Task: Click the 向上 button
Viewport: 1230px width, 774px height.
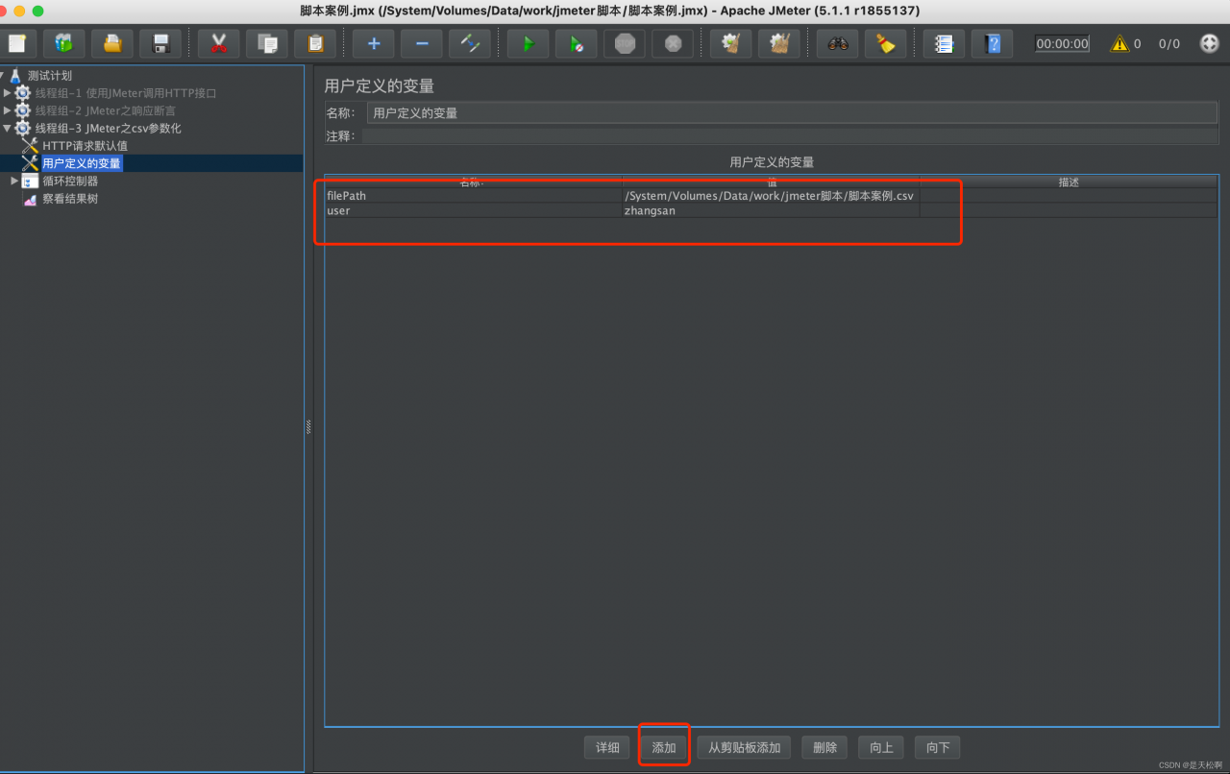Action: tap(881, 747)
